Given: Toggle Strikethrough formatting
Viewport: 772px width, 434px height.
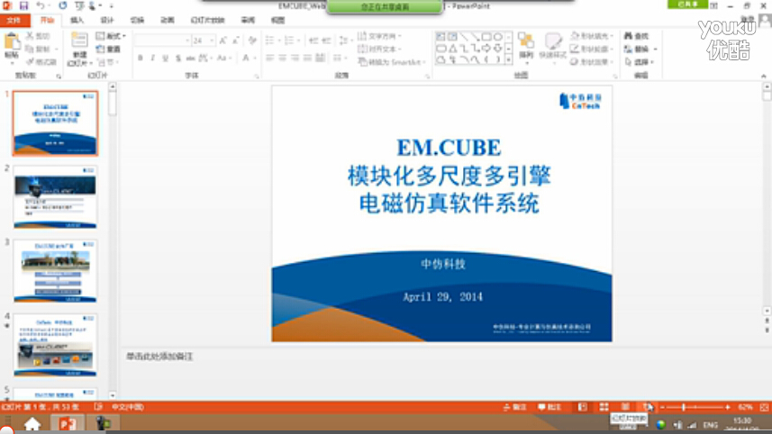Looking at the screenshot, I should (191, 58).
